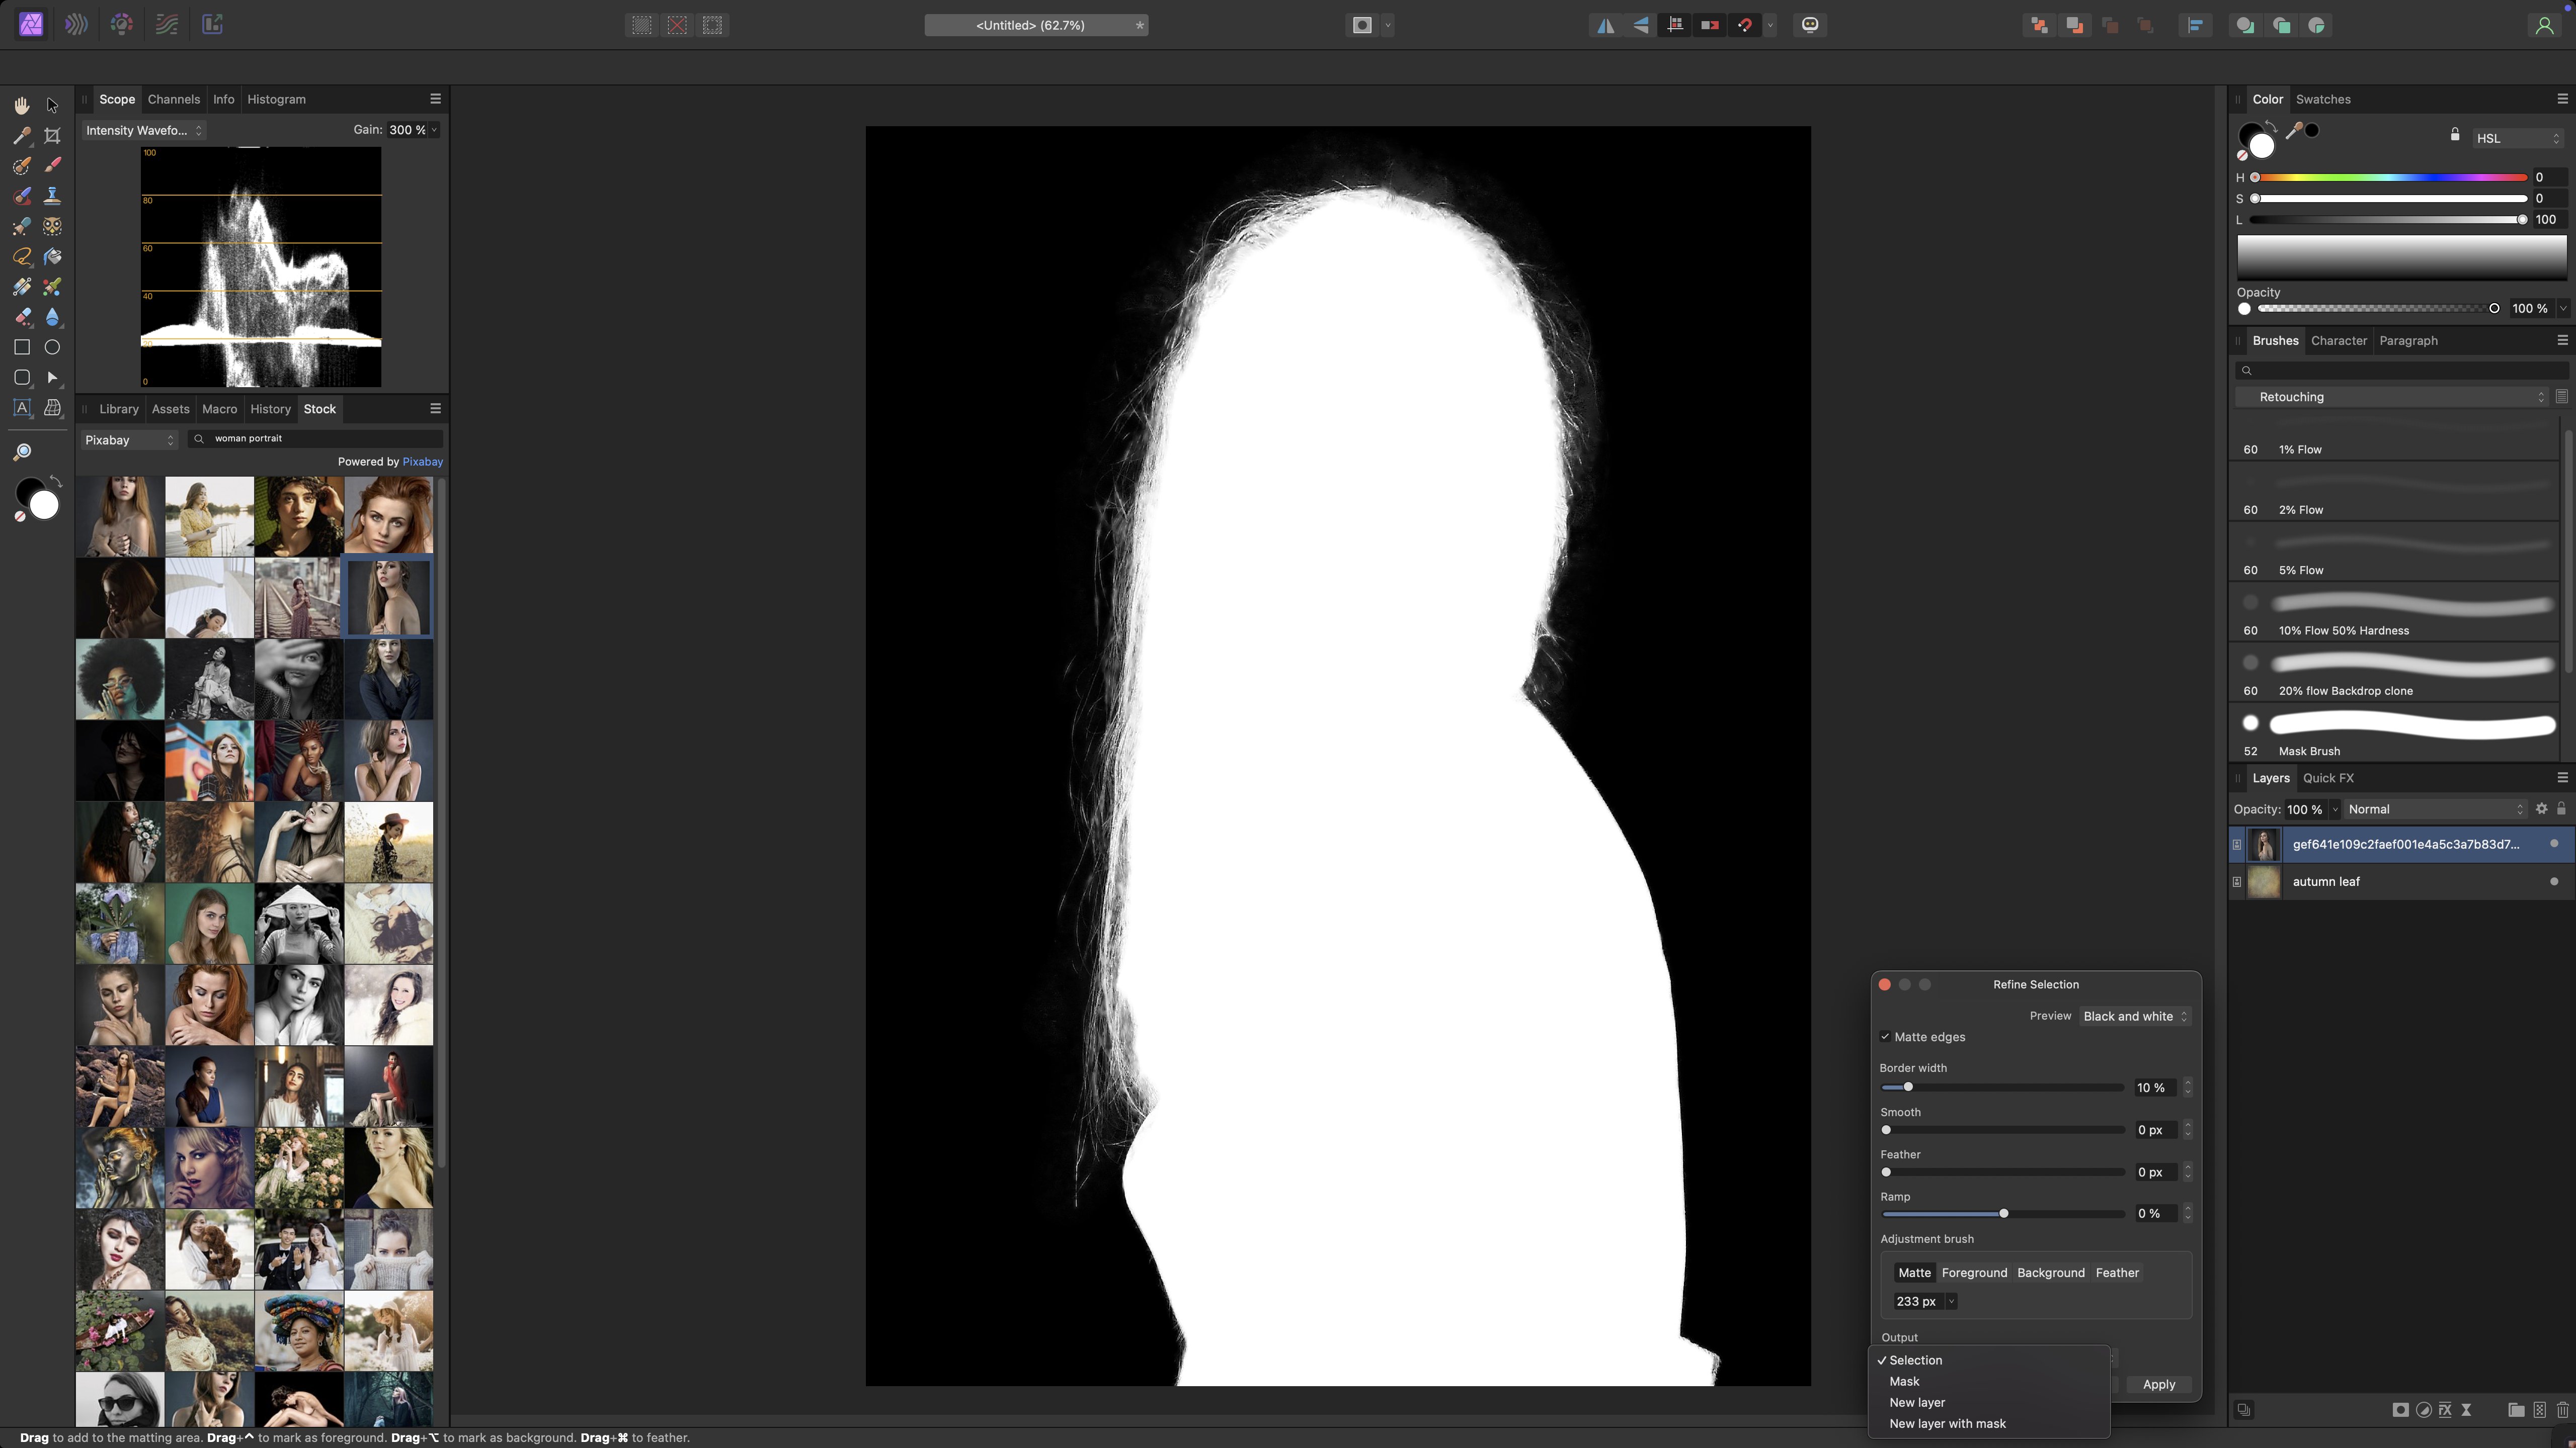This screenshot has height=1448, width=2576.
Task: Select the Color Picker eyedropper tool
Action: coord(21,136)
